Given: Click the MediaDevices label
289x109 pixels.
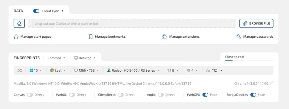Looking at the screenshot, I should pyautogui.click(x=237, y=95).
